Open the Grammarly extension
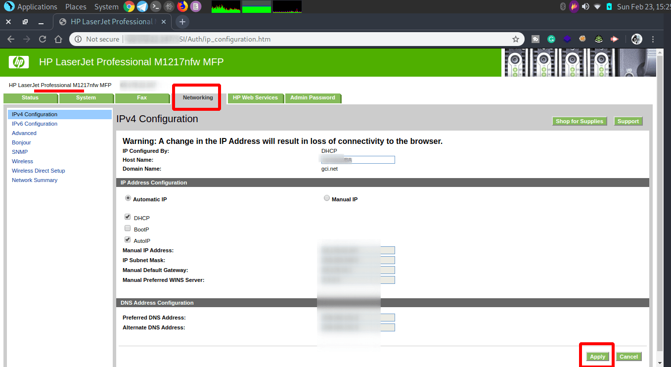Viewport: 671px width, 367px height. tap(551, 39)
